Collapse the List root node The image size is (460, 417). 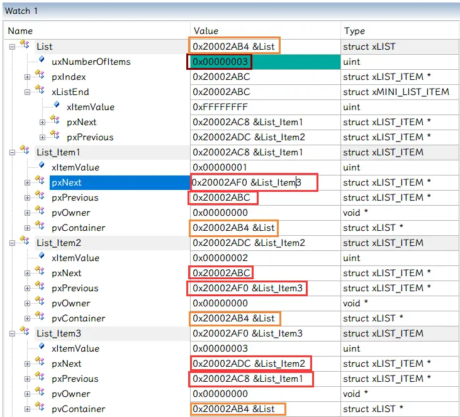(13, 47)
